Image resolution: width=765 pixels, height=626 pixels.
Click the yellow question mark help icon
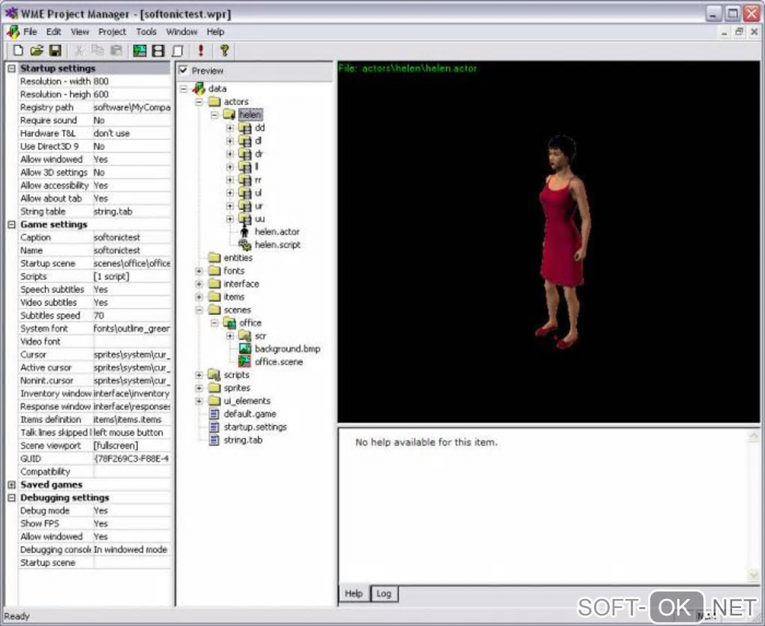click(224, 50)
